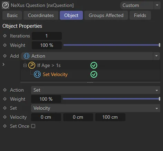Screen dimensions: 163x151
Task: Switch to the Basic tab
Action: click(12, 15)
